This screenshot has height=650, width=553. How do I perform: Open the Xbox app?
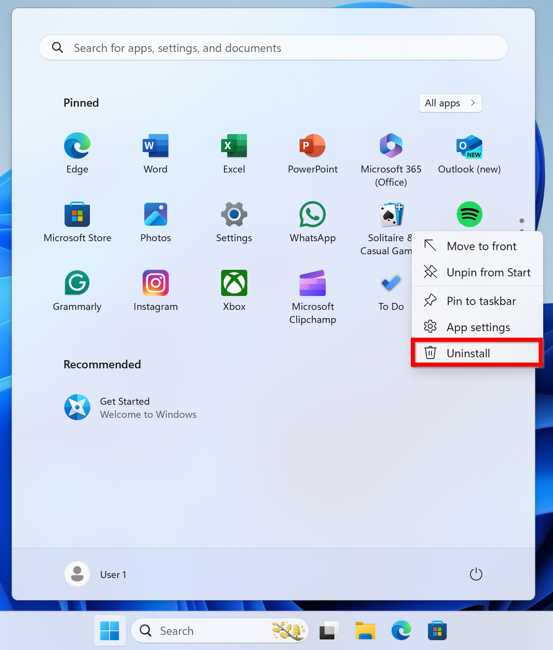(234, 291)
